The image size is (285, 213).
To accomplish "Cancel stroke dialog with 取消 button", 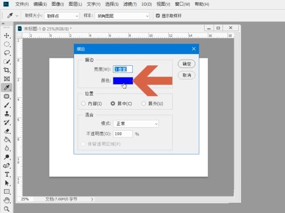I will (x=186, y=75).
